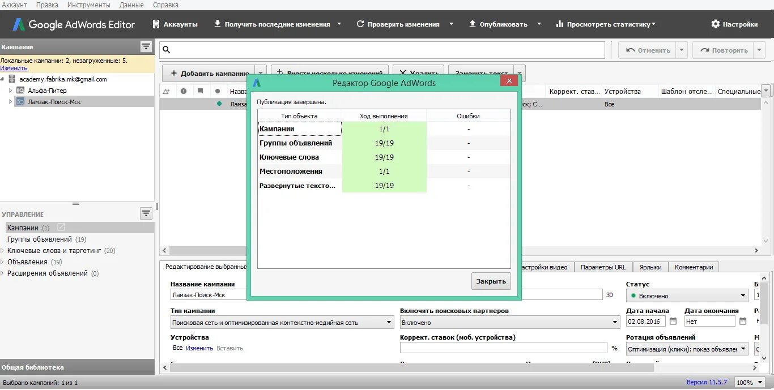Click the status dot column header icon
The width and height of the screenshot is (774, 390).
(x=218, y=91)
